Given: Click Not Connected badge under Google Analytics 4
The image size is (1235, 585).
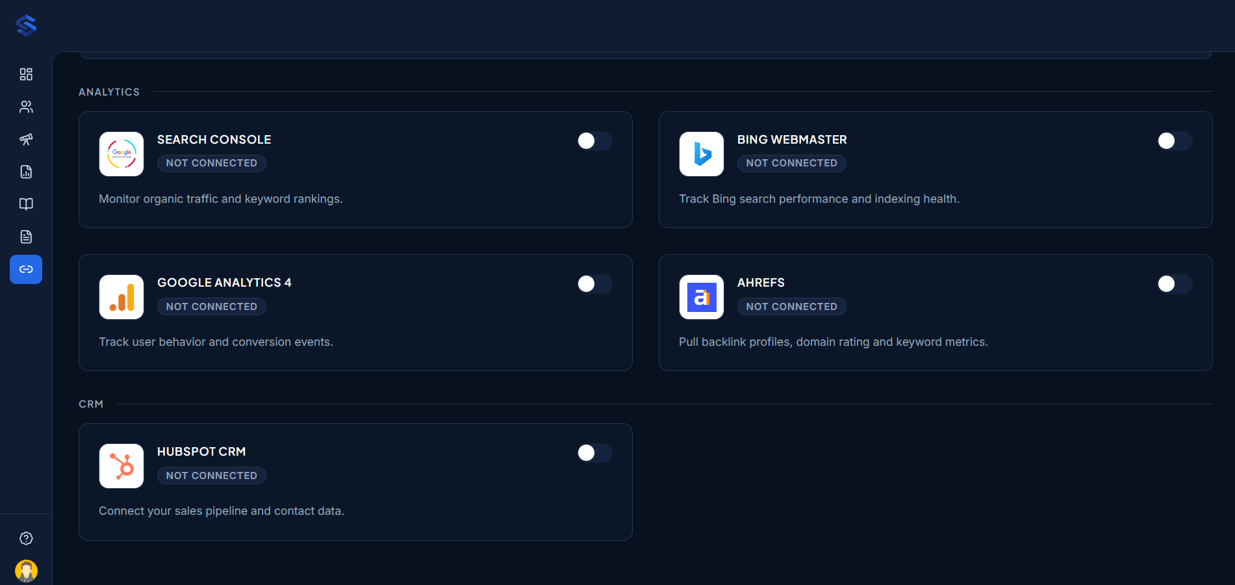Looking at the screenshot, I should [212, 306].
